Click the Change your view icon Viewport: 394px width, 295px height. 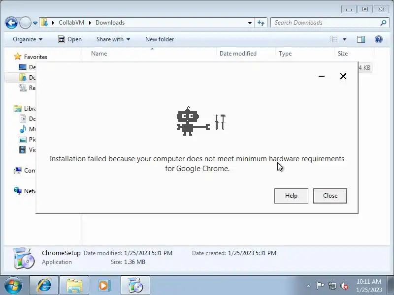pos(334,39)
